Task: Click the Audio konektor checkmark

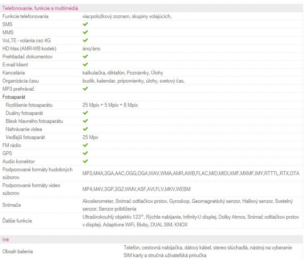Action: coord(85,162)
